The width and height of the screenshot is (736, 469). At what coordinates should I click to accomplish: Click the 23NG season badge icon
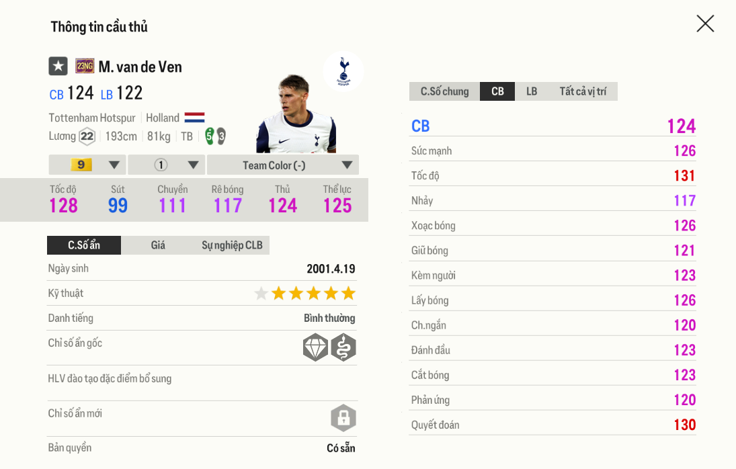coord(85,66)
